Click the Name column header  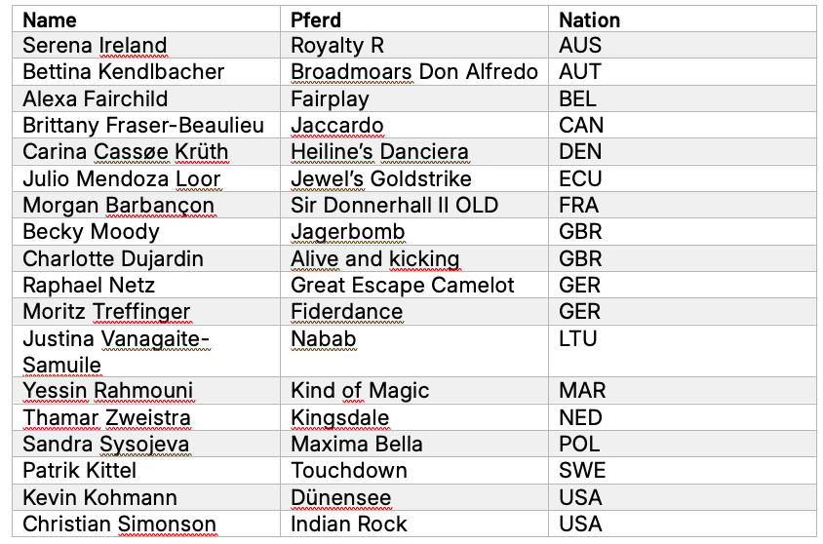(50, 19)
